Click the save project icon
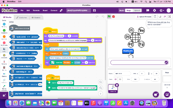Image resolution: width=173 pixels, height=108 pixels. click(x=95, y=10)
